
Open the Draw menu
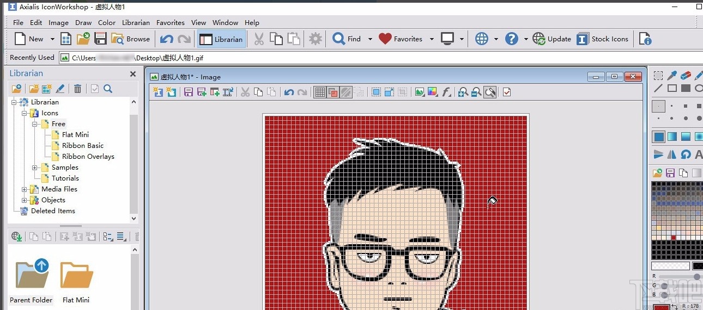coord(83,22)
